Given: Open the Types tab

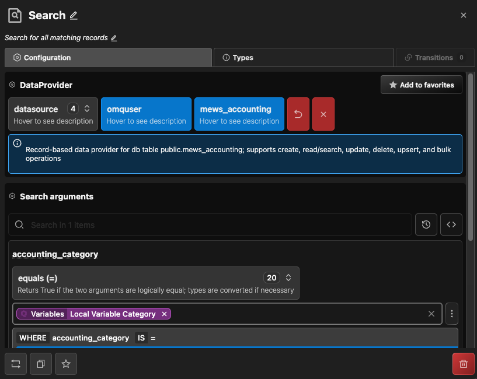Looking at the screenshot, I should coord(303,58).
